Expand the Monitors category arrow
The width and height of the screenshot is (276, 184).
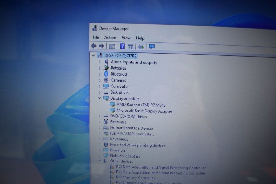click(100, 150)
